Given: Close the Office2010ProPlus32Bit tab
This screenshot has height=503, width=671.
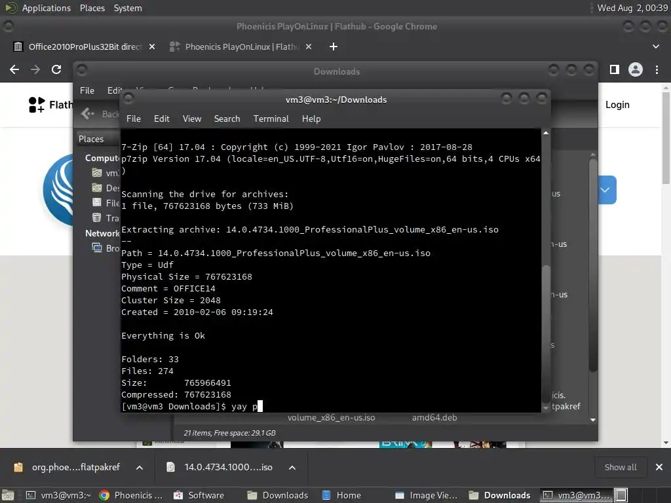Looking at the screenshot, I should (x=152, y=47).
